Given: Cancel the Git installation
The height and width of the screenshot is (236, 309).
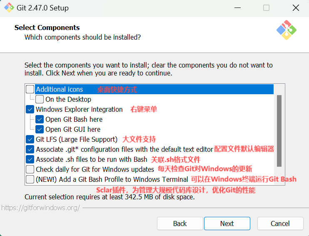Looking at the screenshot, I should 280,223.
